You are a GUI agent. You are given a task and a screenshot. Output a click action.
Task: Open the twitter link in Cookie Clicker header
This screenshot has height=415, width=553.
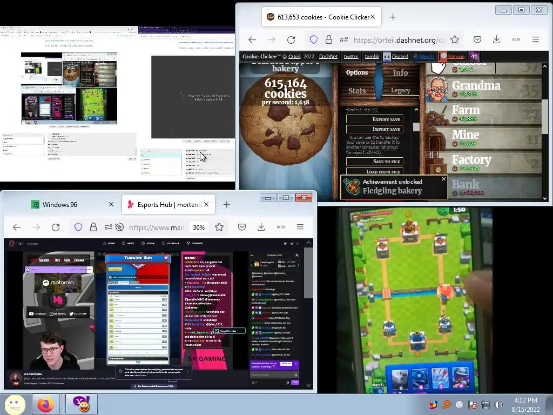(x=351, y=56)
